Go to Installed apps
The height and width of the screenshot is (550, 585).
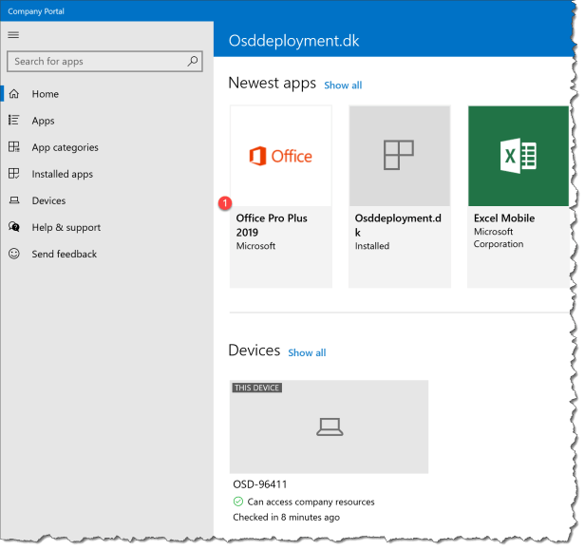107,174
